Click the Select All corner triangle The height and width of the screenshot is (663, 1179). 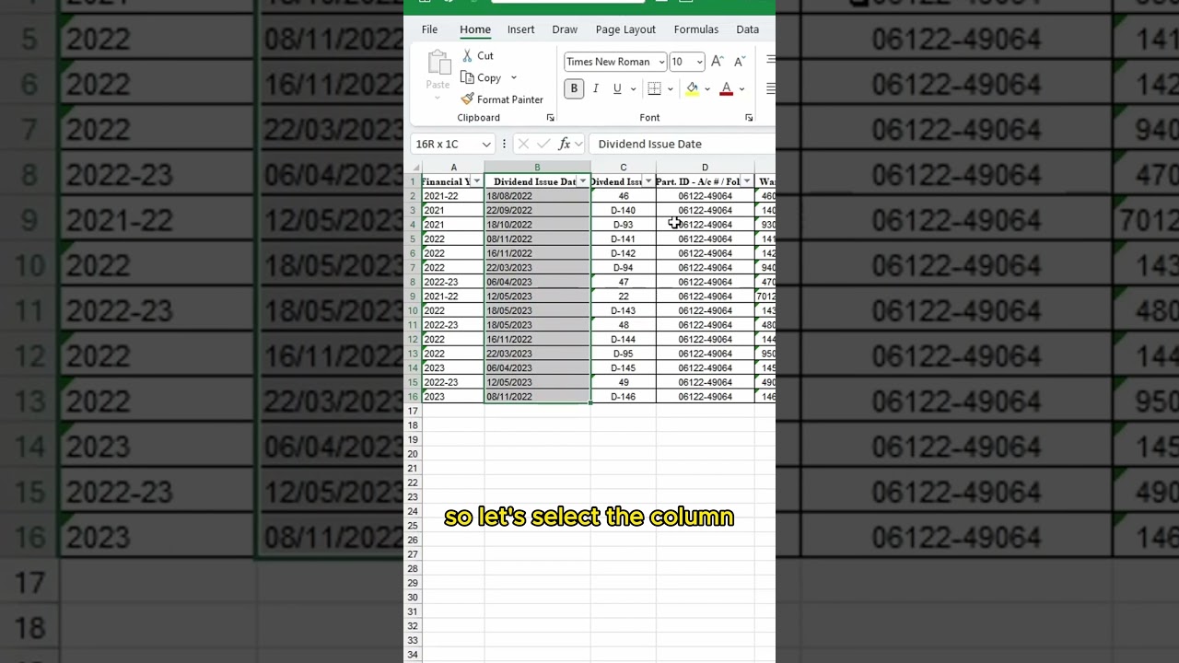tap(413, 168)
